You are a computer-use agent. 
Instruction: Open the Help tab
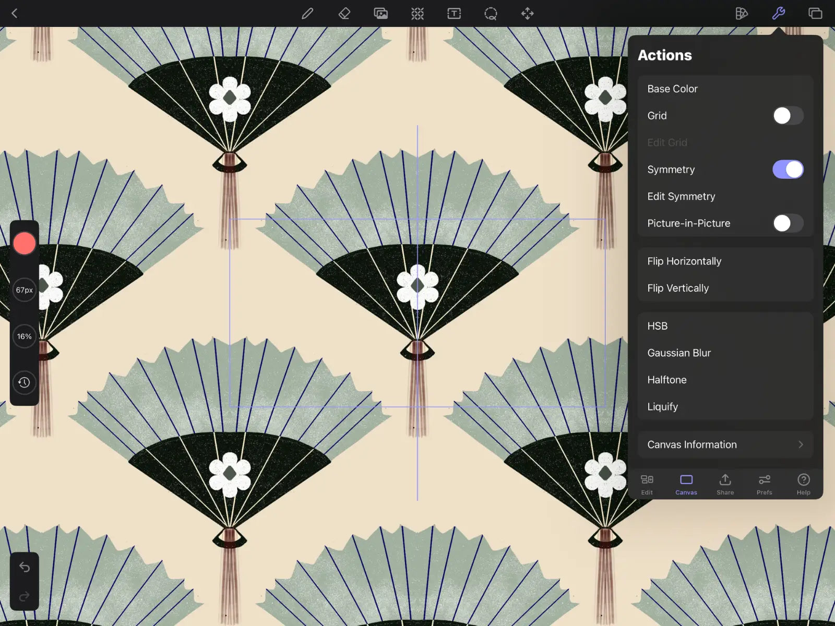804,484
